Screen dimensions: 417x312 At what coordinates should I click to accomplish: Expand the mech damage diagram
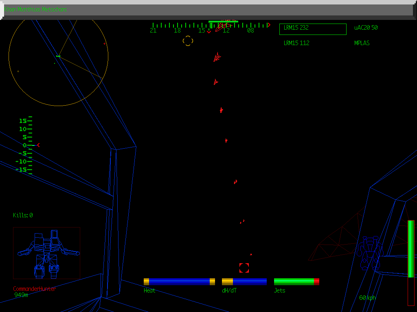coord(46,252)
